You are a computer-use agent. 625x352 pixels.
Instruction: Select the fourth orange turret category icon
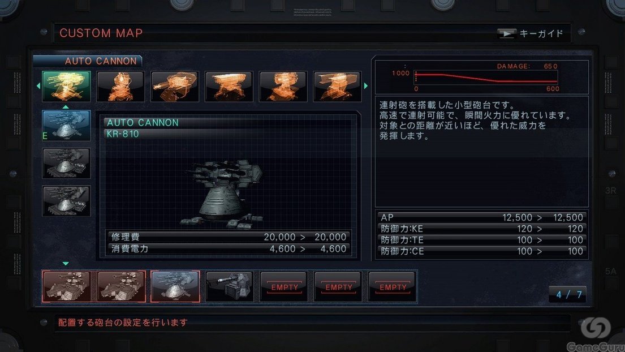229,87
